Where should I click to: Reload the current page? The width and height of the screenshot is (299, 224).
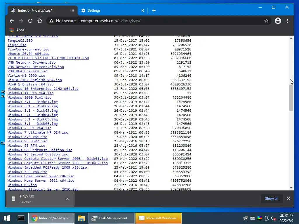pos(30,21)
